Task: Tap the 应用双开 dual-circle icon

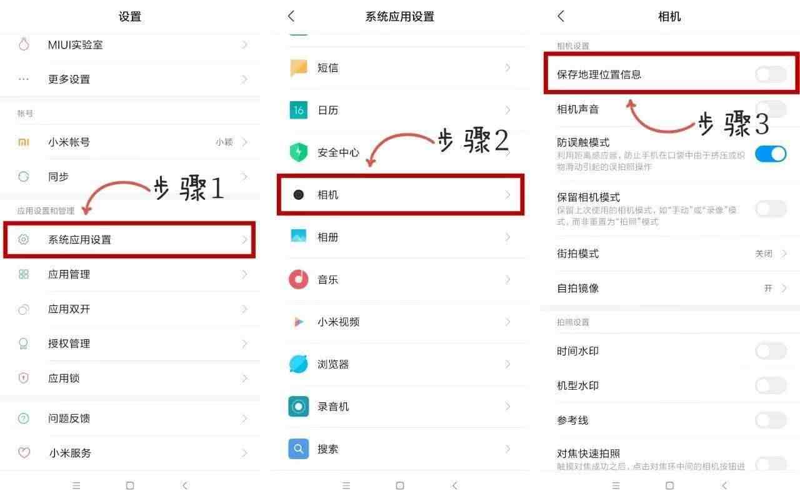Action: [x=24, y=309]
